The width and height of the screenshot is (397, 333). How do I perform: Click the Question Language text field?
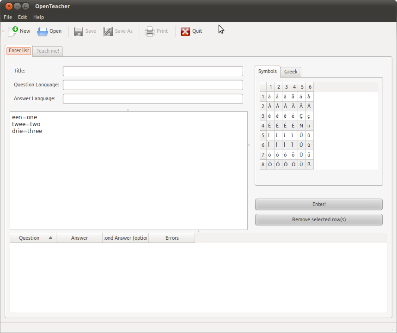click(153, 85)
